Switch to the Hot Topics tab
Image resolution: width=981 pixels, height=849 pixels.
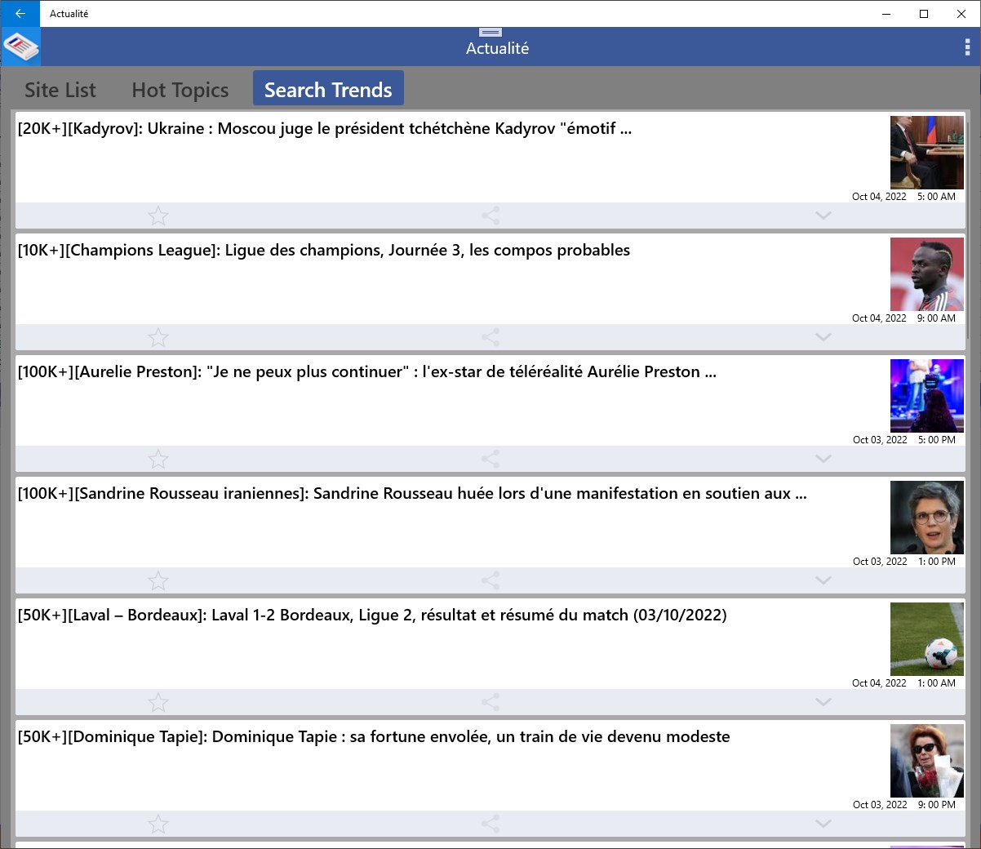[180, 90]
